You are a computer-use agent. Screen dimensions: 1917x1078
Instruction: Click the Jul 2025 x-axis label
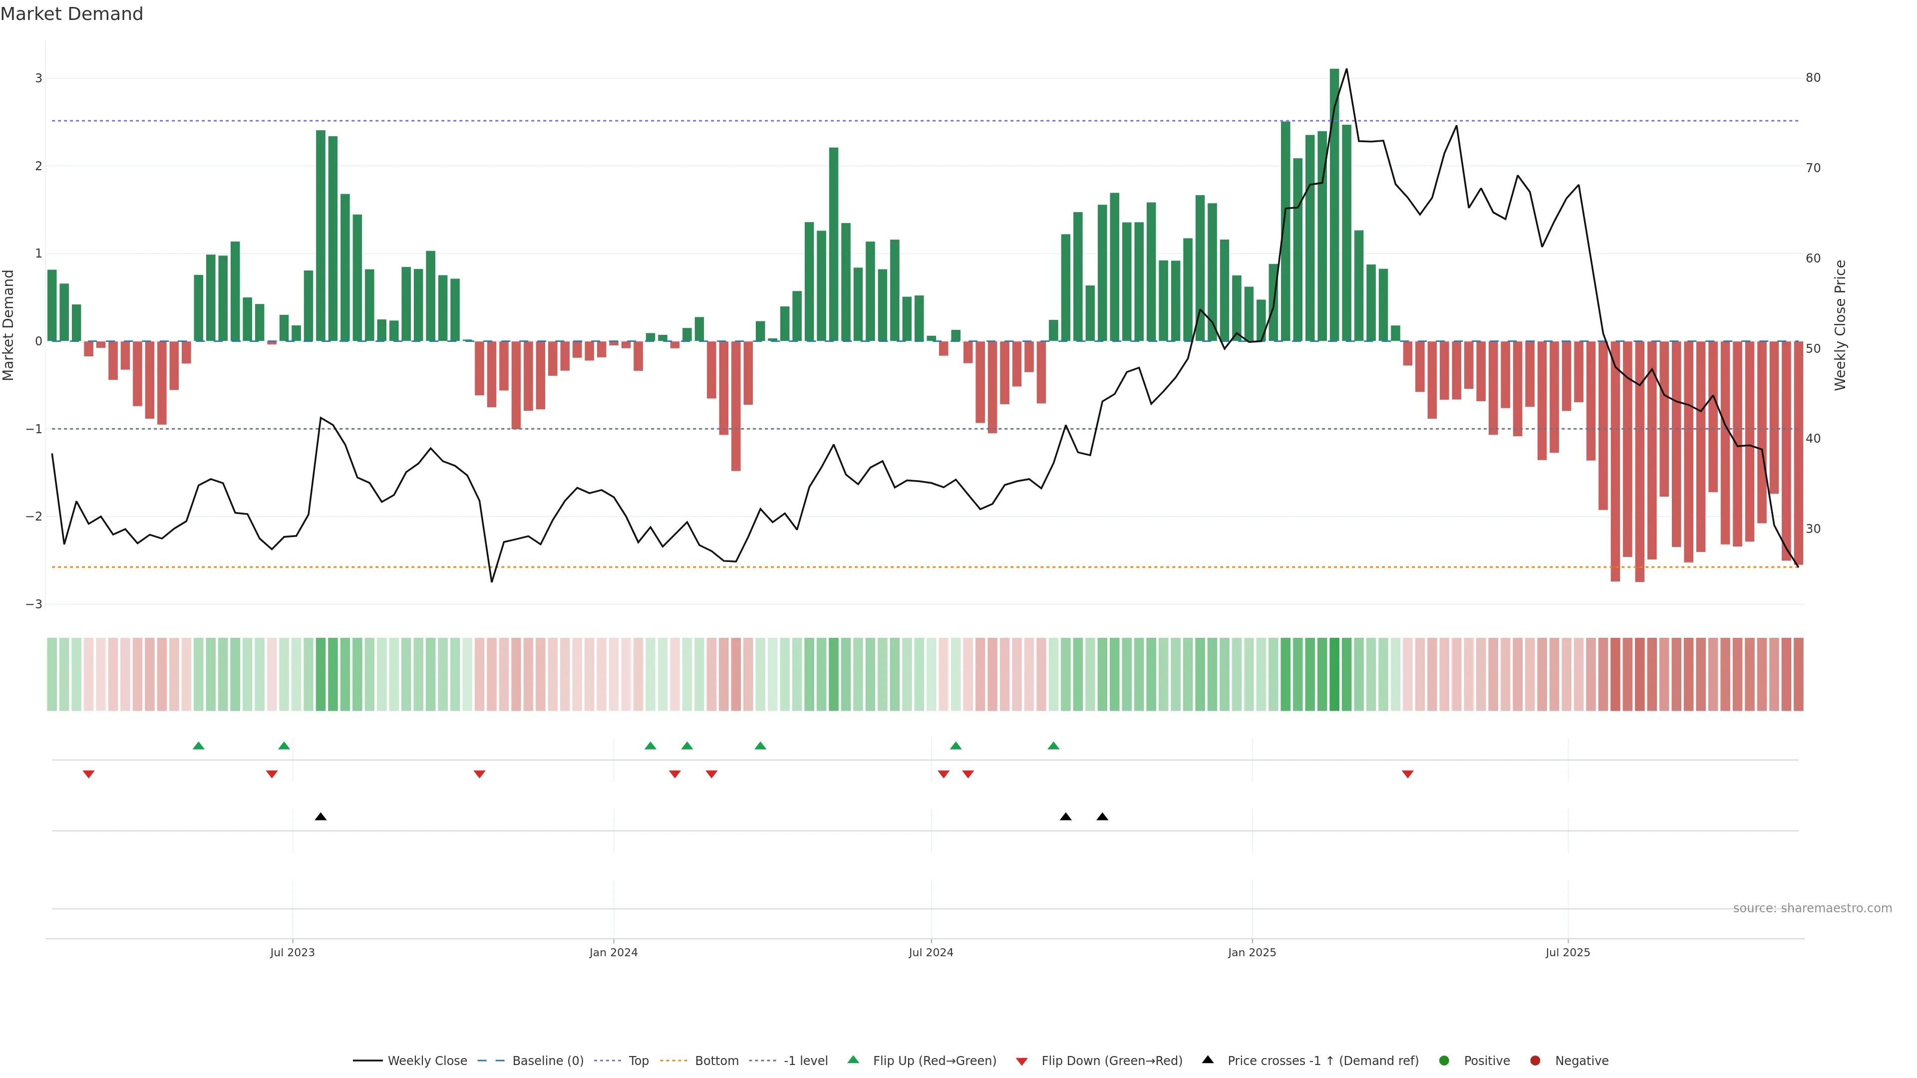click(1567, 952)
